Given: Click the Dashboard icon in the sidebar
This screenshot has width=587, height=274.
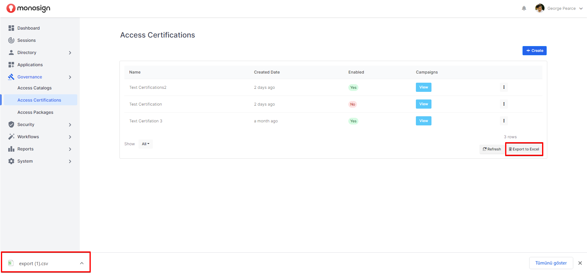Looking at the screenshot, I should [x=11, y=28].
